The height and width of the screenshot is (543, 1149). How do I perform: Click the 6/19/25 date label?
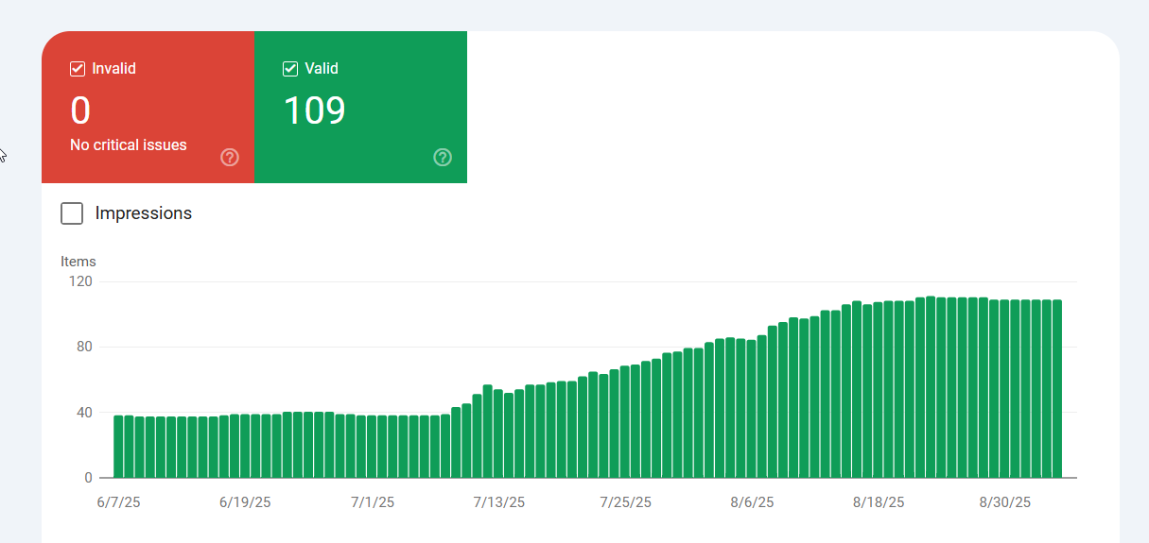[x=245, y=502]
